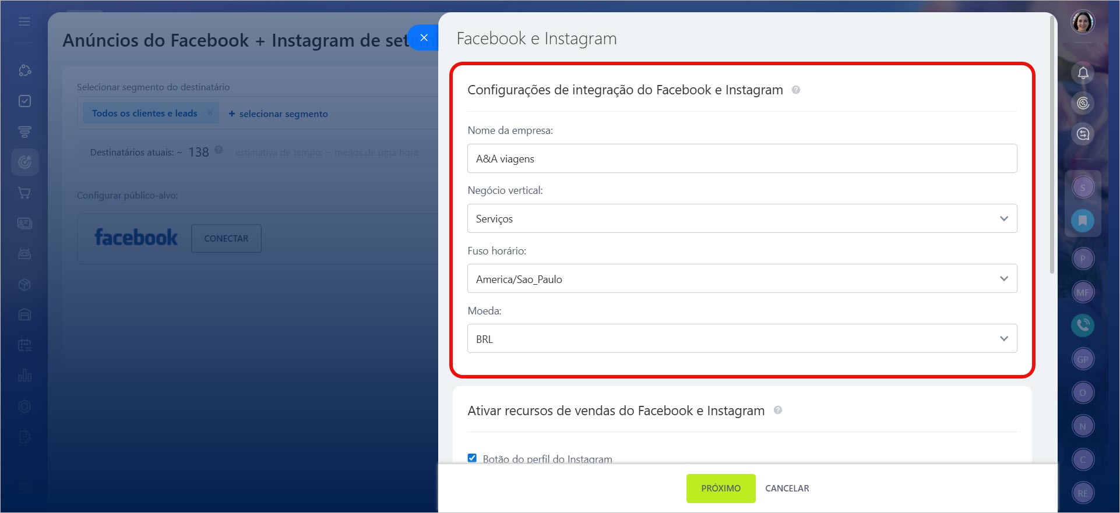Open the Fuso horário dropdown

click(x=742, y=278)
